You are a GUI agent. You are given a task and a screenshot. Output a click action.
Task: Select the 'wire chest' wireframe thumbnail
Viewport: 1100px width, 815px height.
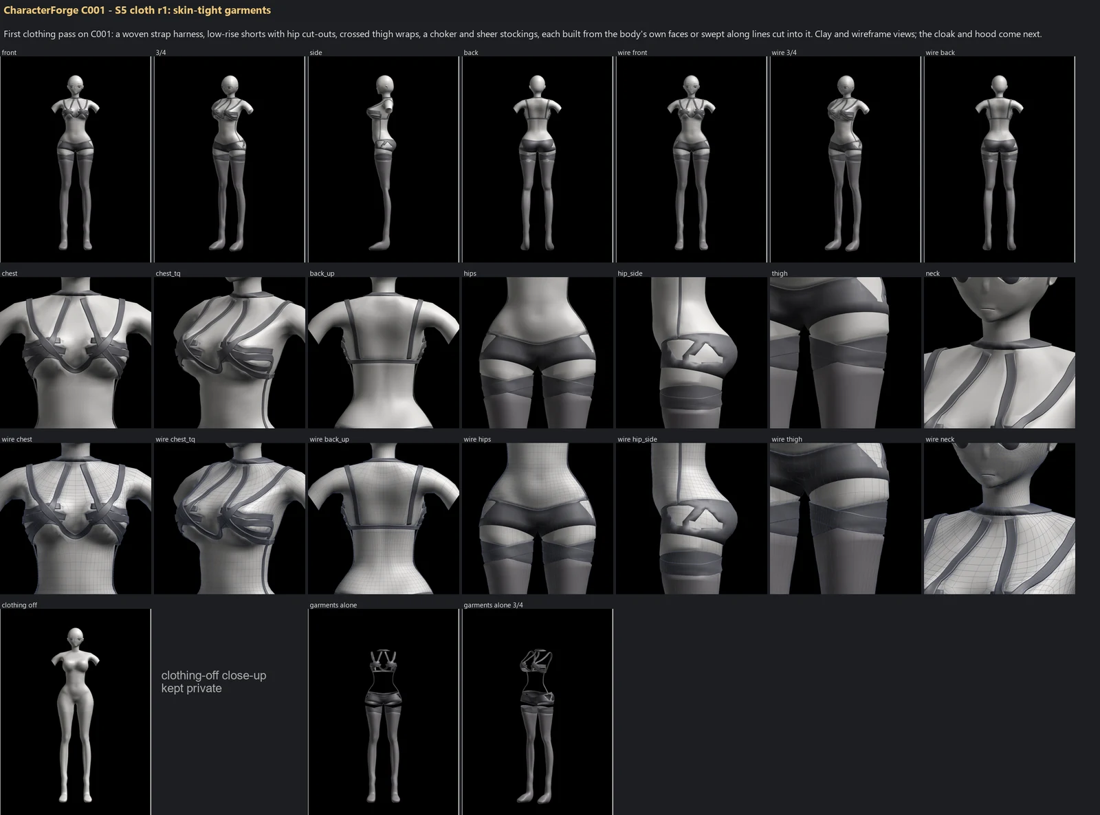(76, 519)
